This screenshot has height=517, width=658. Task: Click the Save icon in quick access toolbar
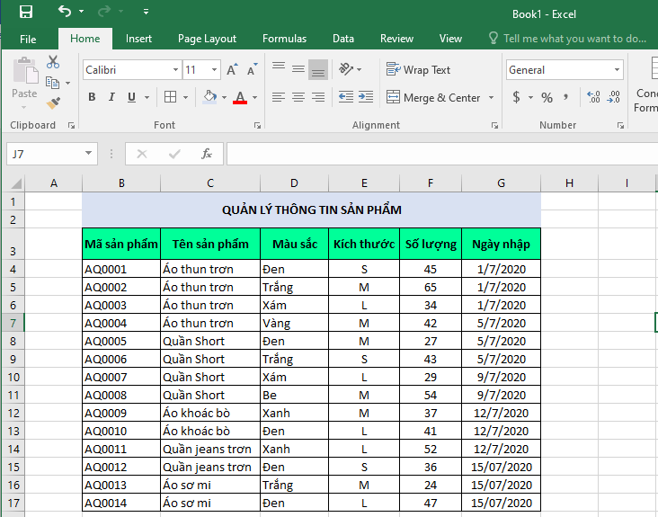point(26,12)
